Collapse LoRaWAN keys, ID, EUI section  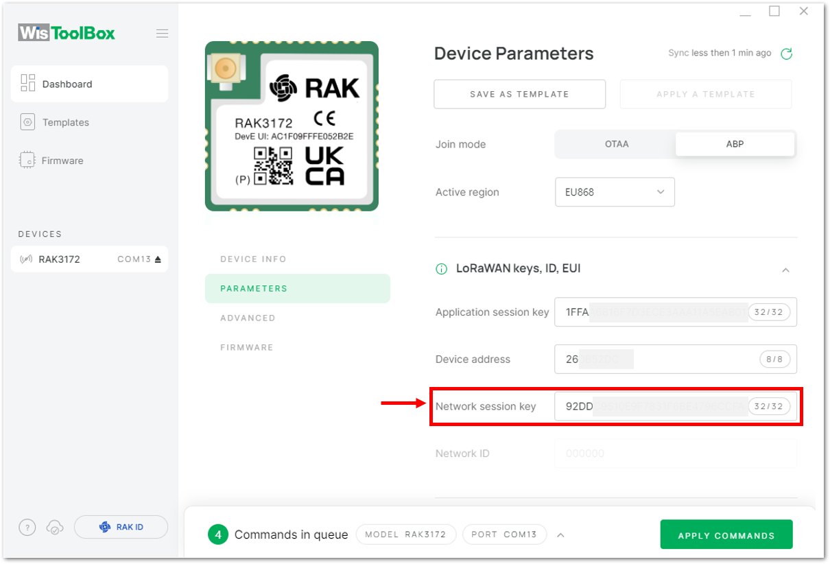(x=786, y=270)
